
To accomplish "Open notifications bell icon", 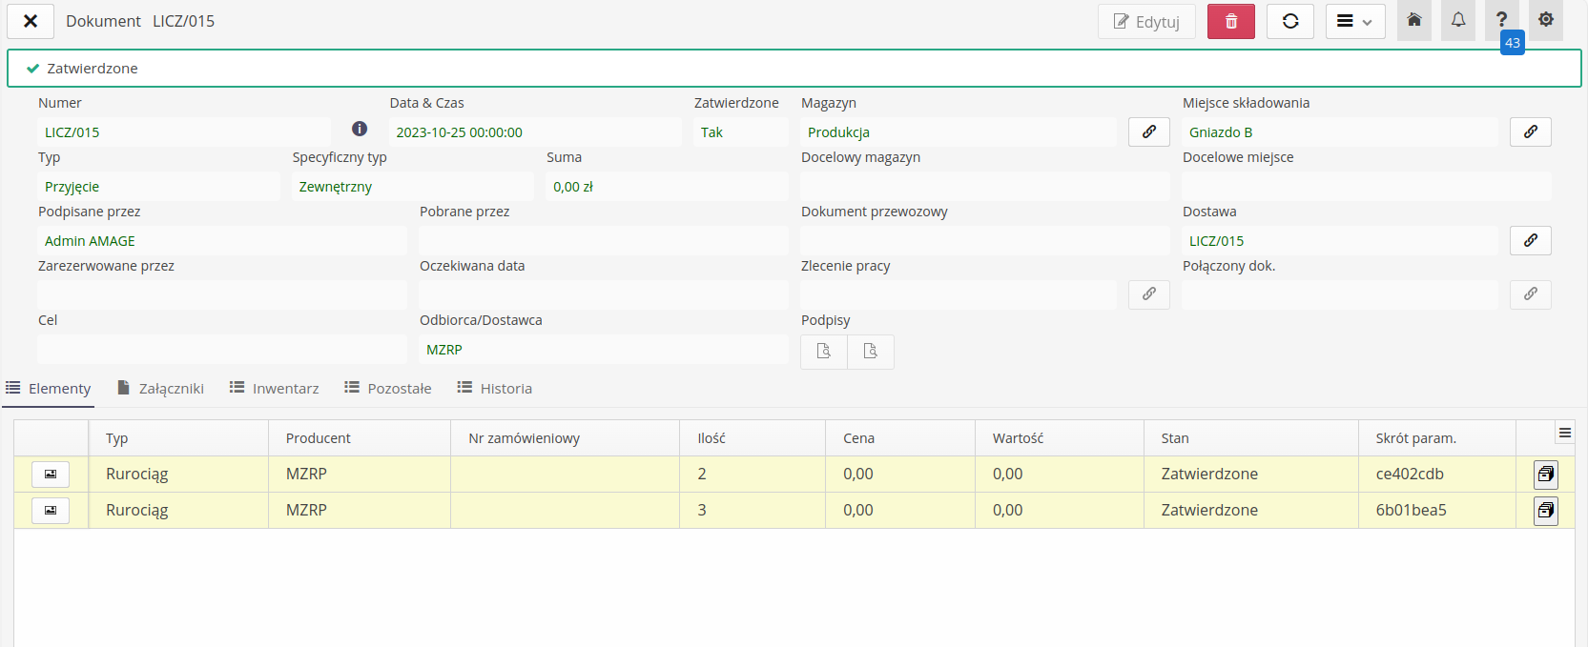I will [1458, 20].
